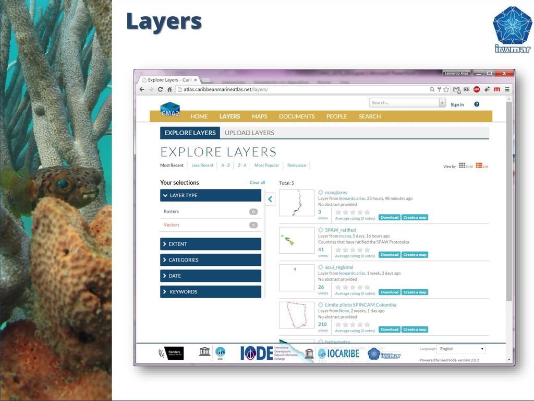This screenshot has width=534, height=401.
Task: Select the UPLOAD LAYERS tab
Action: (x=249, y=133)
